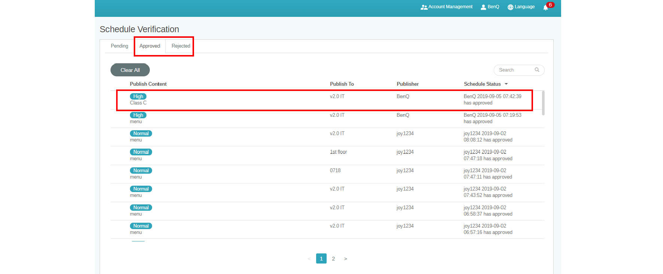The height and width of the screenshot is (274, 663).
Task: Select page 1 in the pagination
Action: tap(321, 259)
